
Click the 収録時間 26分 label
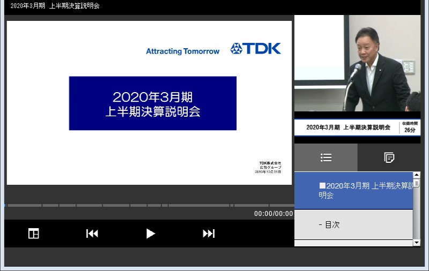(x=410, y=127)
